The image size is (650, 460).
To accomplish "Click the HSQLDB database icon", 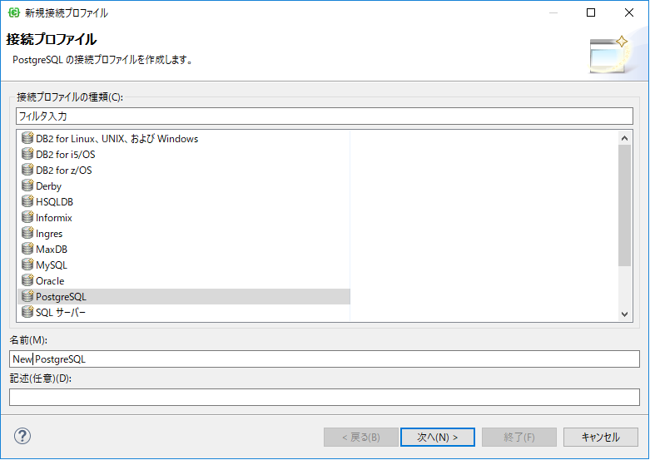I will coord(27,201).
